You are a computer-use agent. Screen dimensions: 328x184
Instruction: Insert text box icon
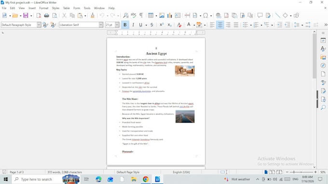point(178,15)
